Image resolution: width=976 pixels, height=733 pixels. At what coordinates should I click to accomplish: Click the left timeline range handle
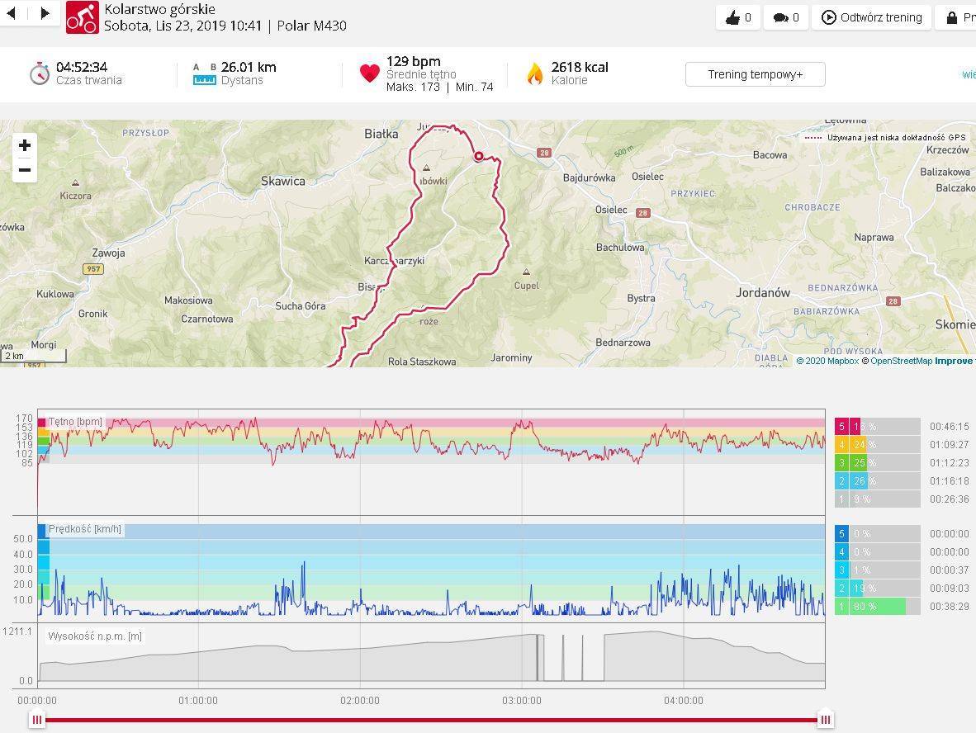tap(36, 720)
